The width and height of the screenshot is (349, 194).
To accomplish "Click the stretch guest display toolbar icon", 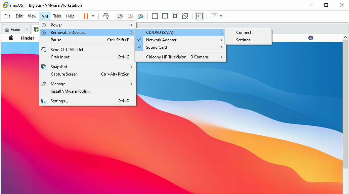I will 214,16.
